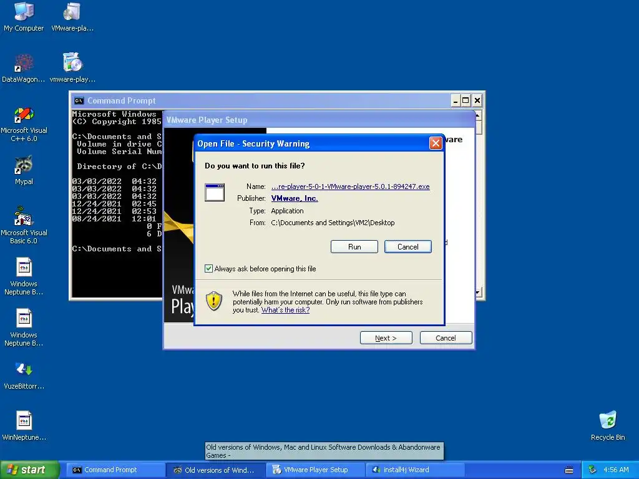Switch to install4j Wizard taskbar button
This screenshot has height=479, width=639.
coord(416,470)
